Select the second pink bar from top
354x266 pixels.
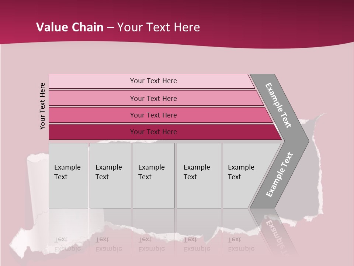pos(153,98)
